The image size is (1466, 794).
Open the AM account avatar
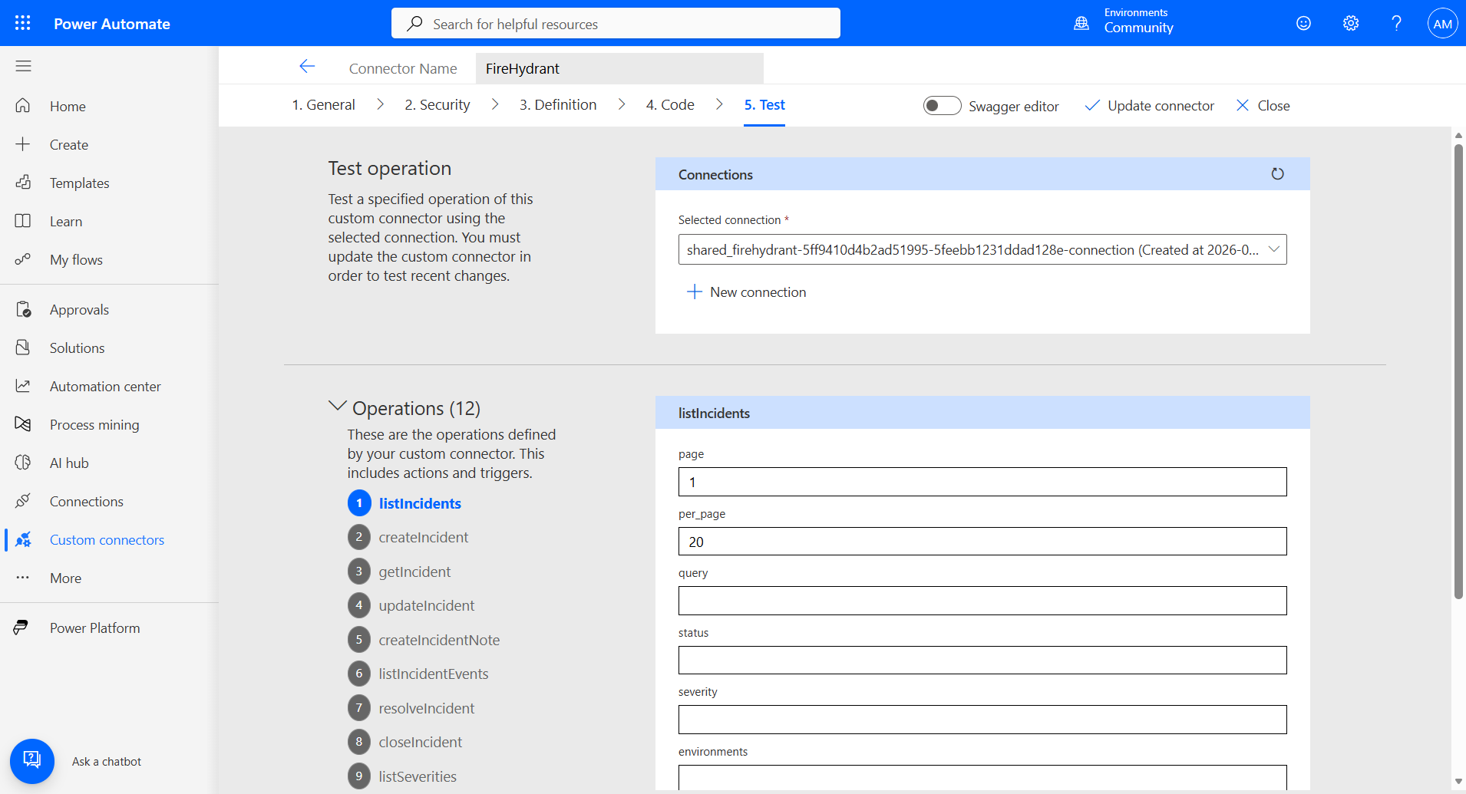click(x=1442, y=23)
